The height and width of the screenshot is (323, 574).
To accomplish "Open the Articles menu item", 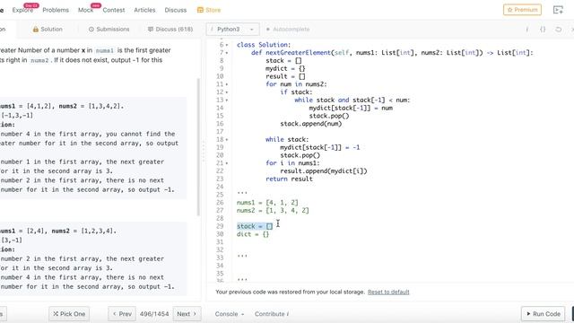I will [x=144, y=10].
